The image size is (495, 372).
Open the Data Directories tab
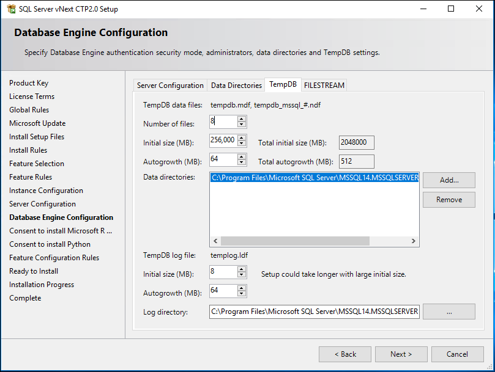click(236, 85)
